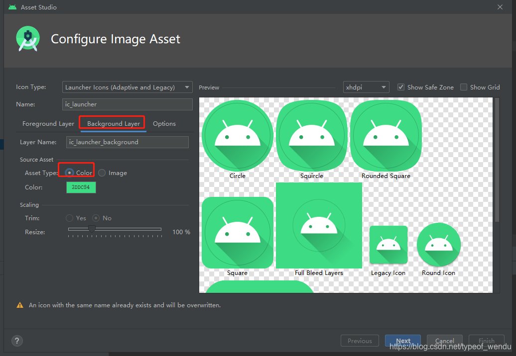This screenshot has width=516, height=356.
Task: Click the Resize slider handle
Action: pyautogui.click(x=92, y=229)
